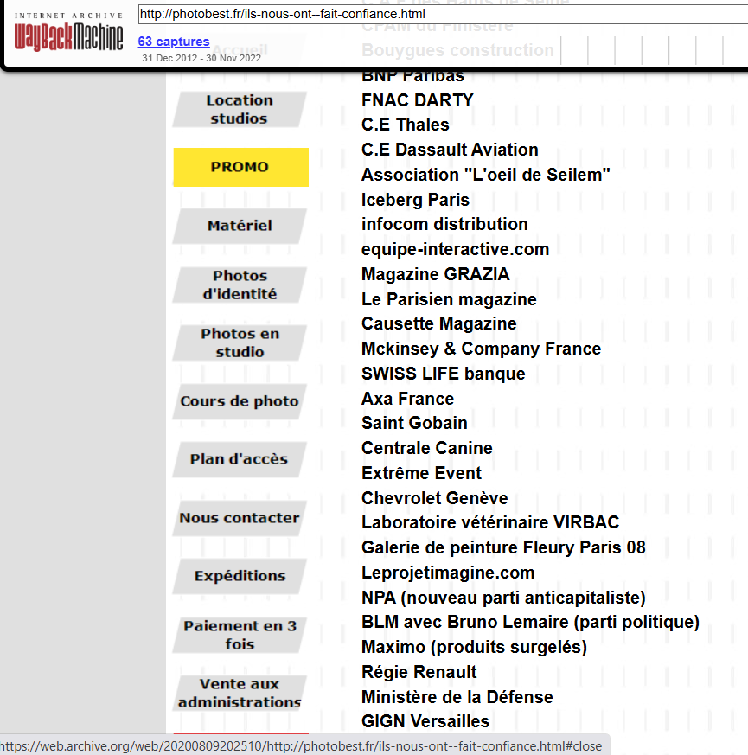Select BLM avec Bruno Lemaire text
This screenshot has width=748, height=755.
465,622
